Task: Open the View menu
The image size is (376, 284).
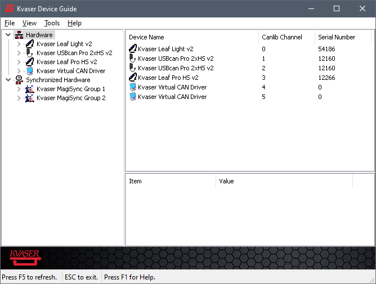Action: pos(29,23)
